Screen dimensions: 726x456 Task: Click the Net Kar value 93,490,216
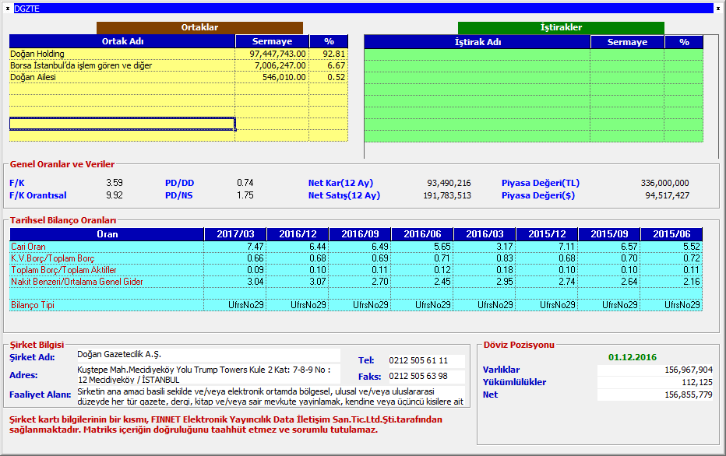tap(449, 183)
